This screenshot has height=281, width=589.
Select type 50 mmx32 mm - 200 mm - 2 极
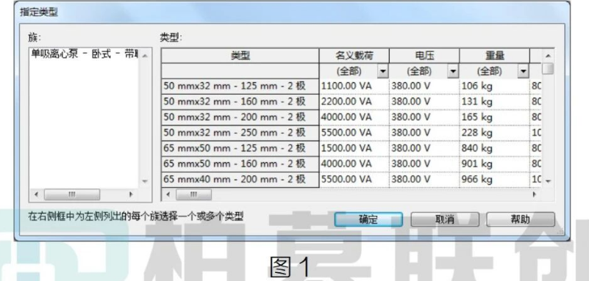240,117
